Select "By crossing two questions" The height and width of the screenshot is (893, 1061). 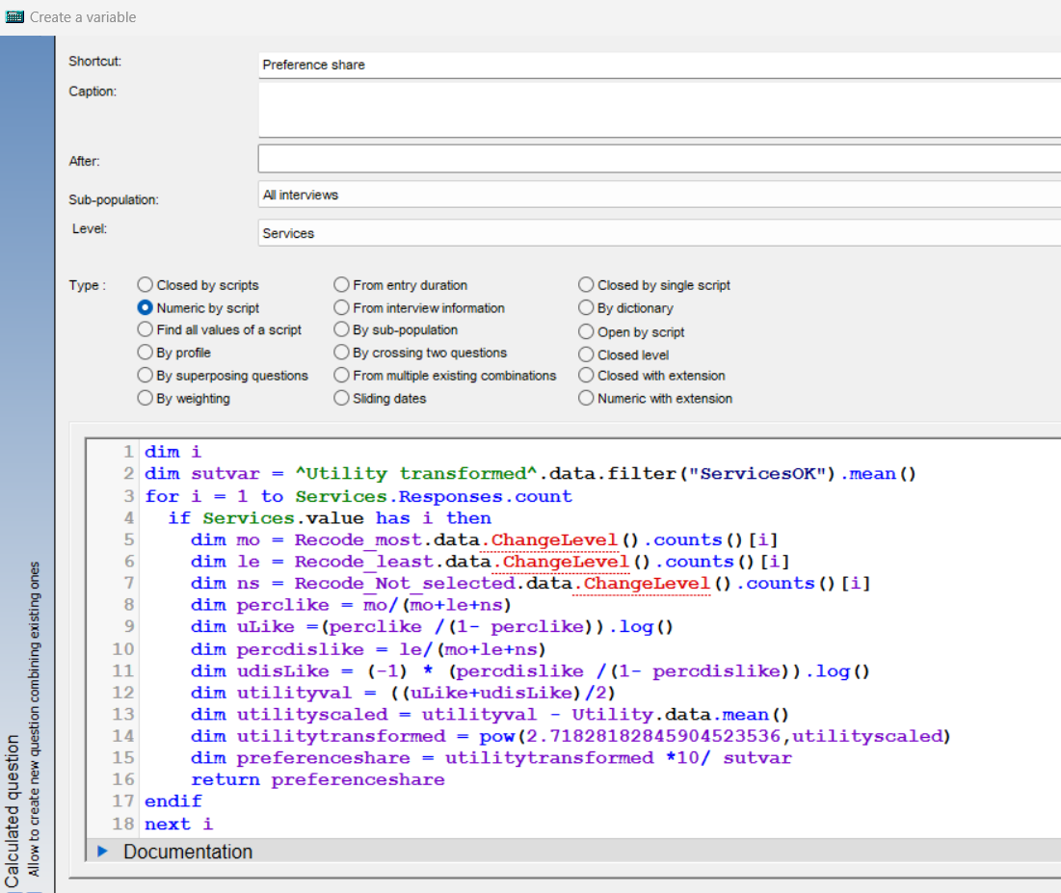(341, 353)
